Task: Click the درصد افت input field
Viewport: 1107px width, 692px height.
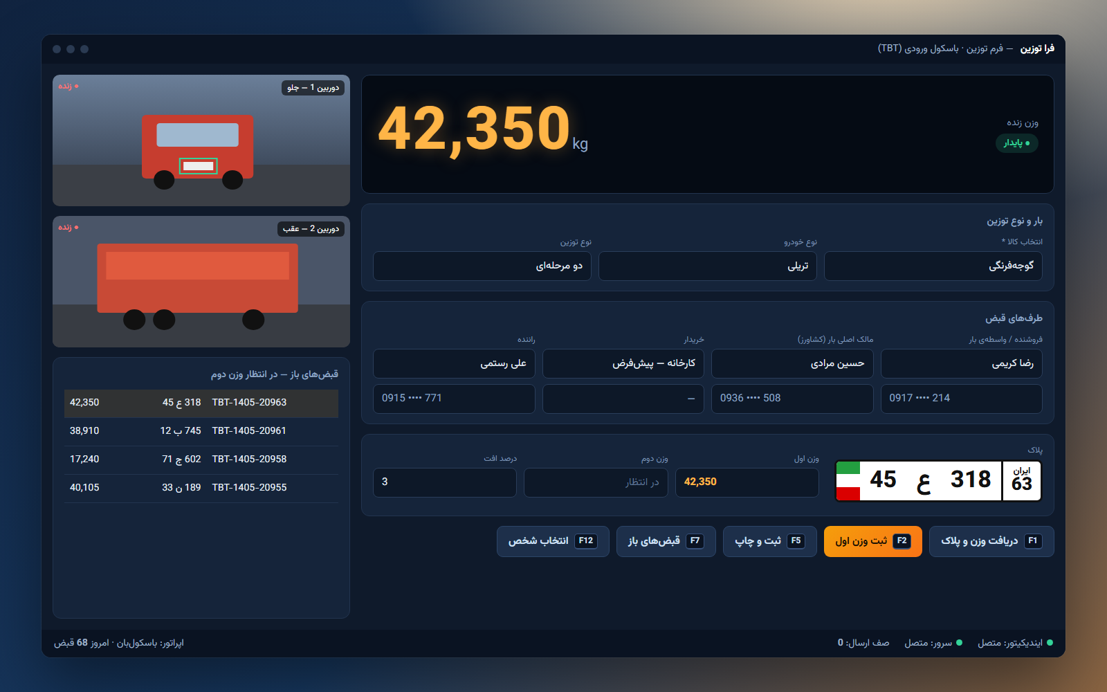Action: pyautogui.click(x=445, y=482)
